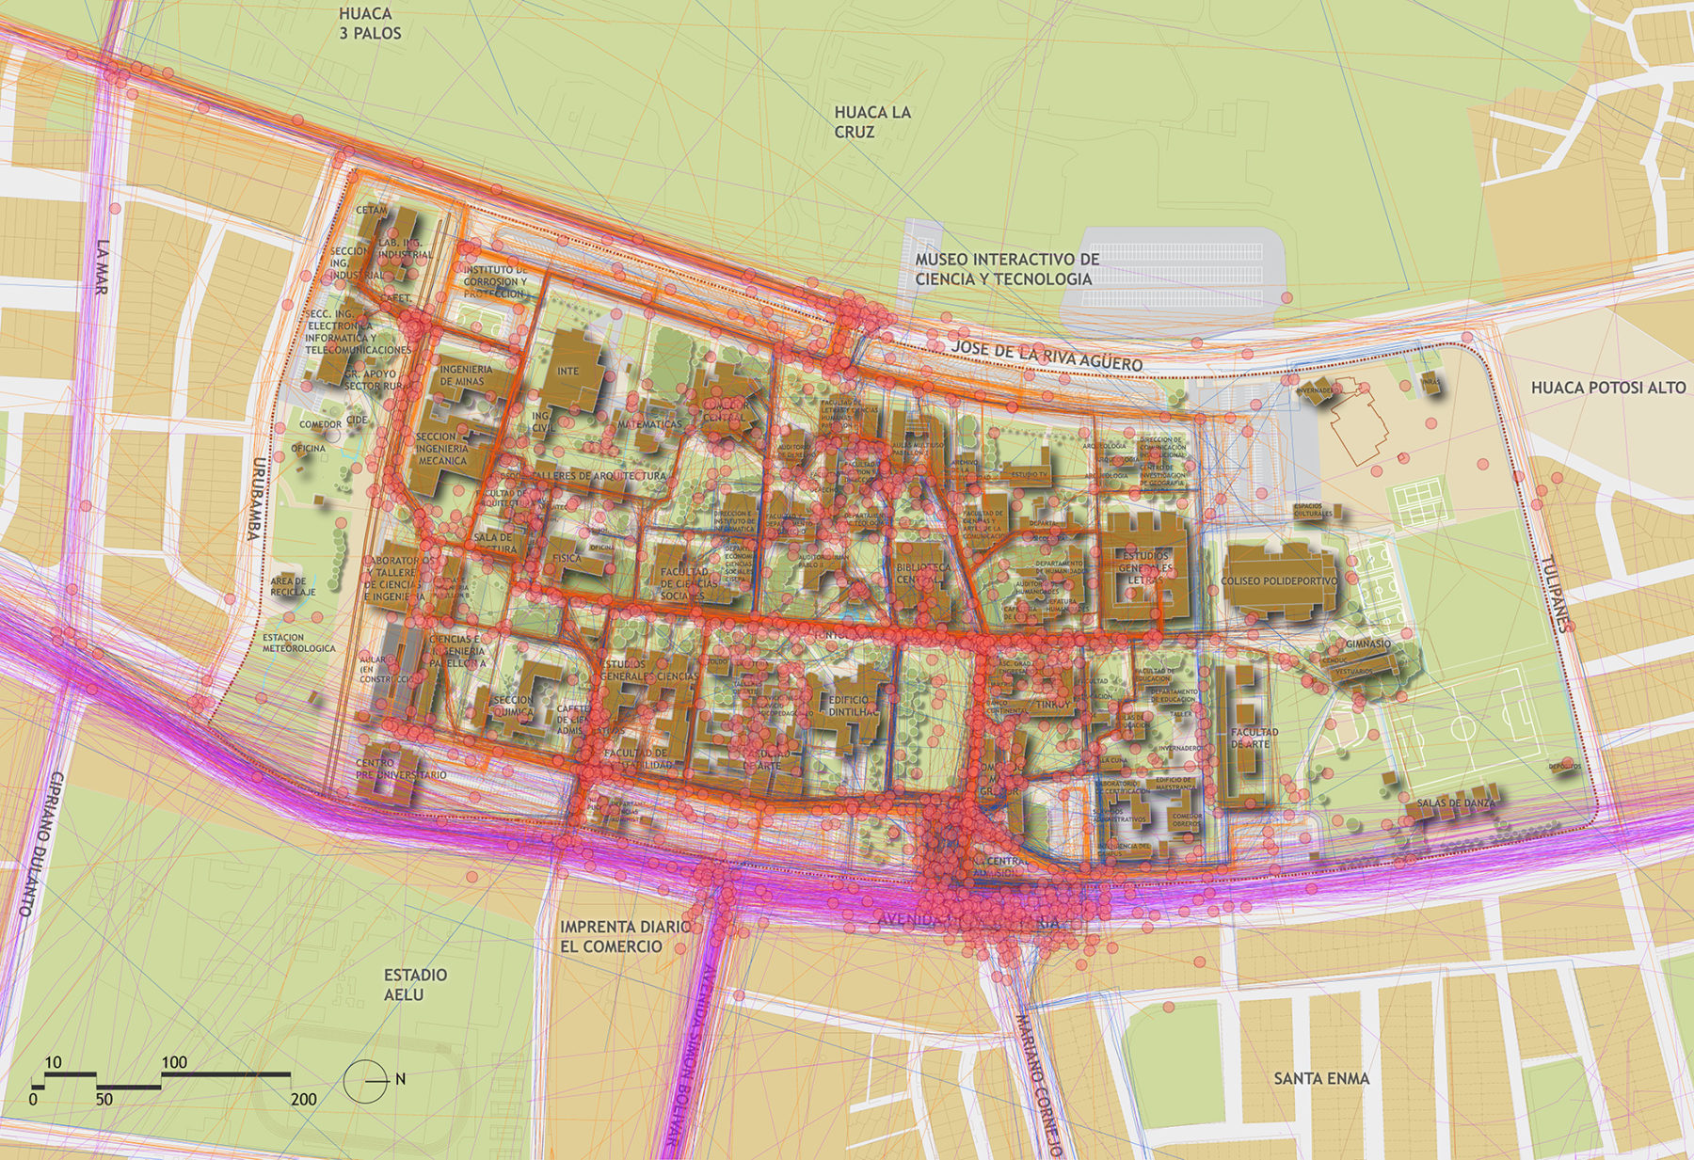This screenshot has height=1160, width=1694.
Task: Select the 'SANTA ENMA' neighborhood label
Action: (1321, 1078)
